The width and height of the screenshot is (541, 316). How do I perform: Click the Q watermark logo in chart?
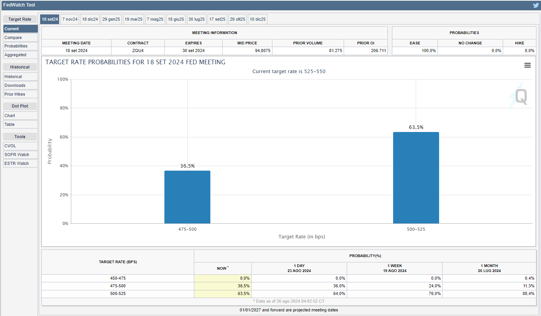click(x=520, y=96)
